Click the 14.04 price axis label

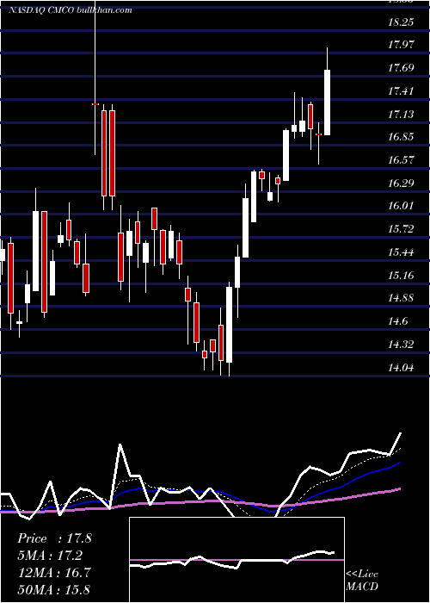pyautogui.click(x=401, y=367)
